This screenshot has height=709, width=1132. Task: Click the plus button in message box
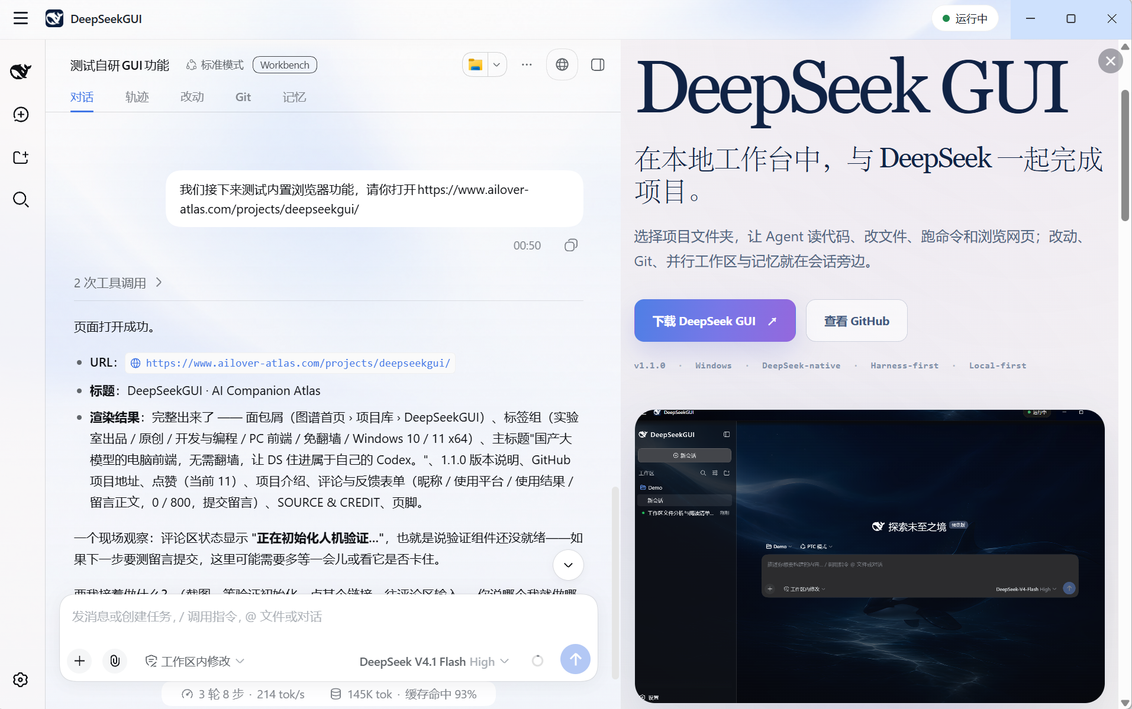click(80, 661)
